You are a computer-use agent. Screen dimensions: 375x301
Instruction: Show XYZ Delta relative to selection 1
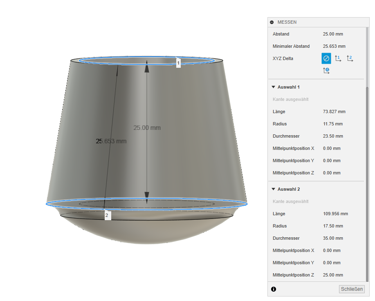[x=338, y=58]
